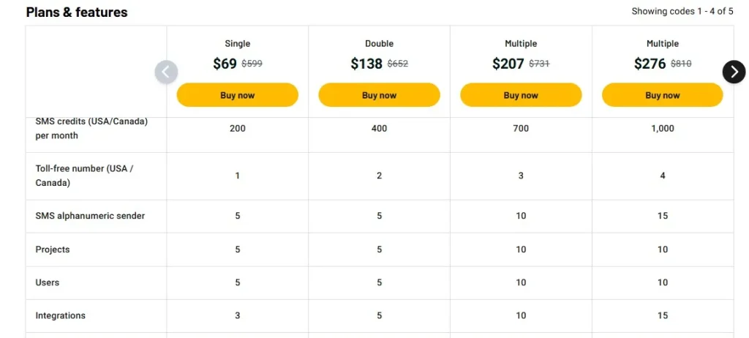Click the previous plans arrow icon

click(166, 72)
